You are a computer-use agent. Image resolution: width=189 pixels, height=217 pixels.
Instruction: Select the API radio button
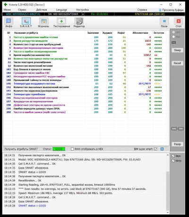tap(173, 32)
